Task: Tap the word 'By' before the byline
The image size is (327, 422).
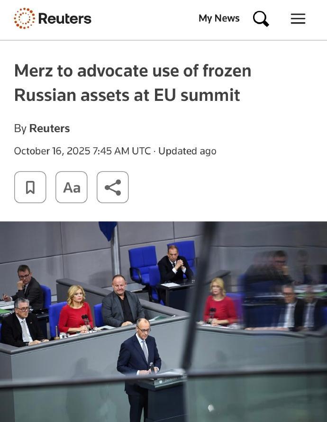Action: pyautogui.click(x=20, y=129)
